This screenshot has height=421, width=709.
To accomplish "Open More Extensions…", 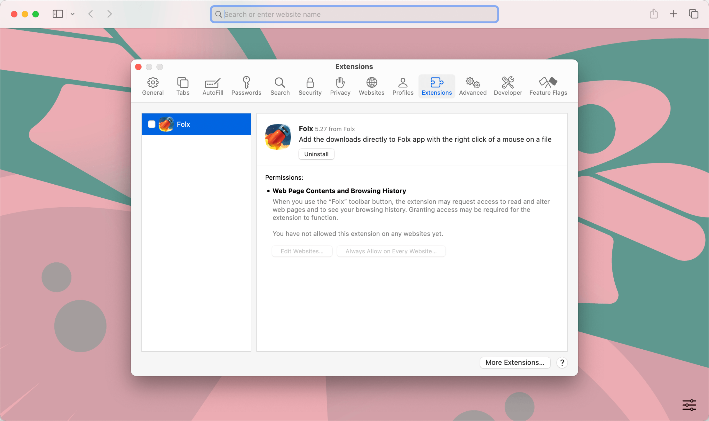I will click(x=515, y=362).
